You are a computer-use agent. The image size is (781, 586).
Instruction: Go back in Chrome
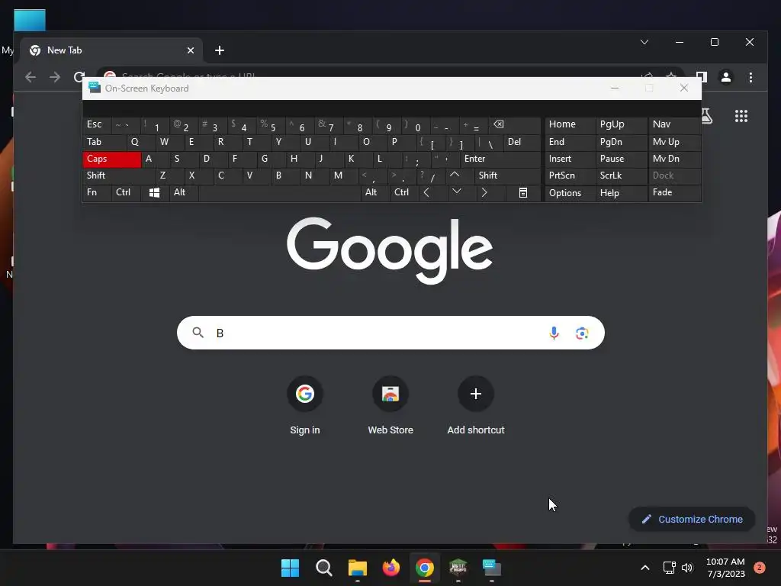[31, 77]
